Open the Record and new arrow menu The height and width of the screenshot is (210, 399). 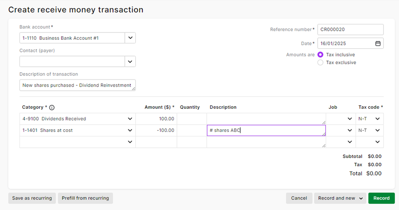coord(361,198)
